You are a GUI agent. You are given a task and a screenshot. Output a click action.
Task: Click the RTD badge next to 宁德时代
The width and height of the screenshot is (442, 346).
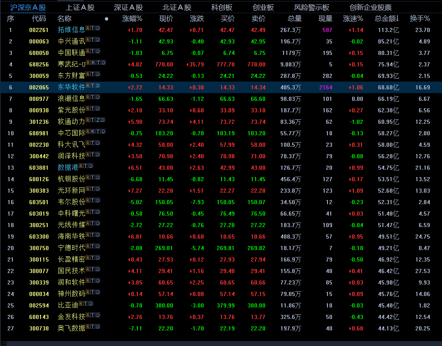pyautogui.click(x=93, y=246)
